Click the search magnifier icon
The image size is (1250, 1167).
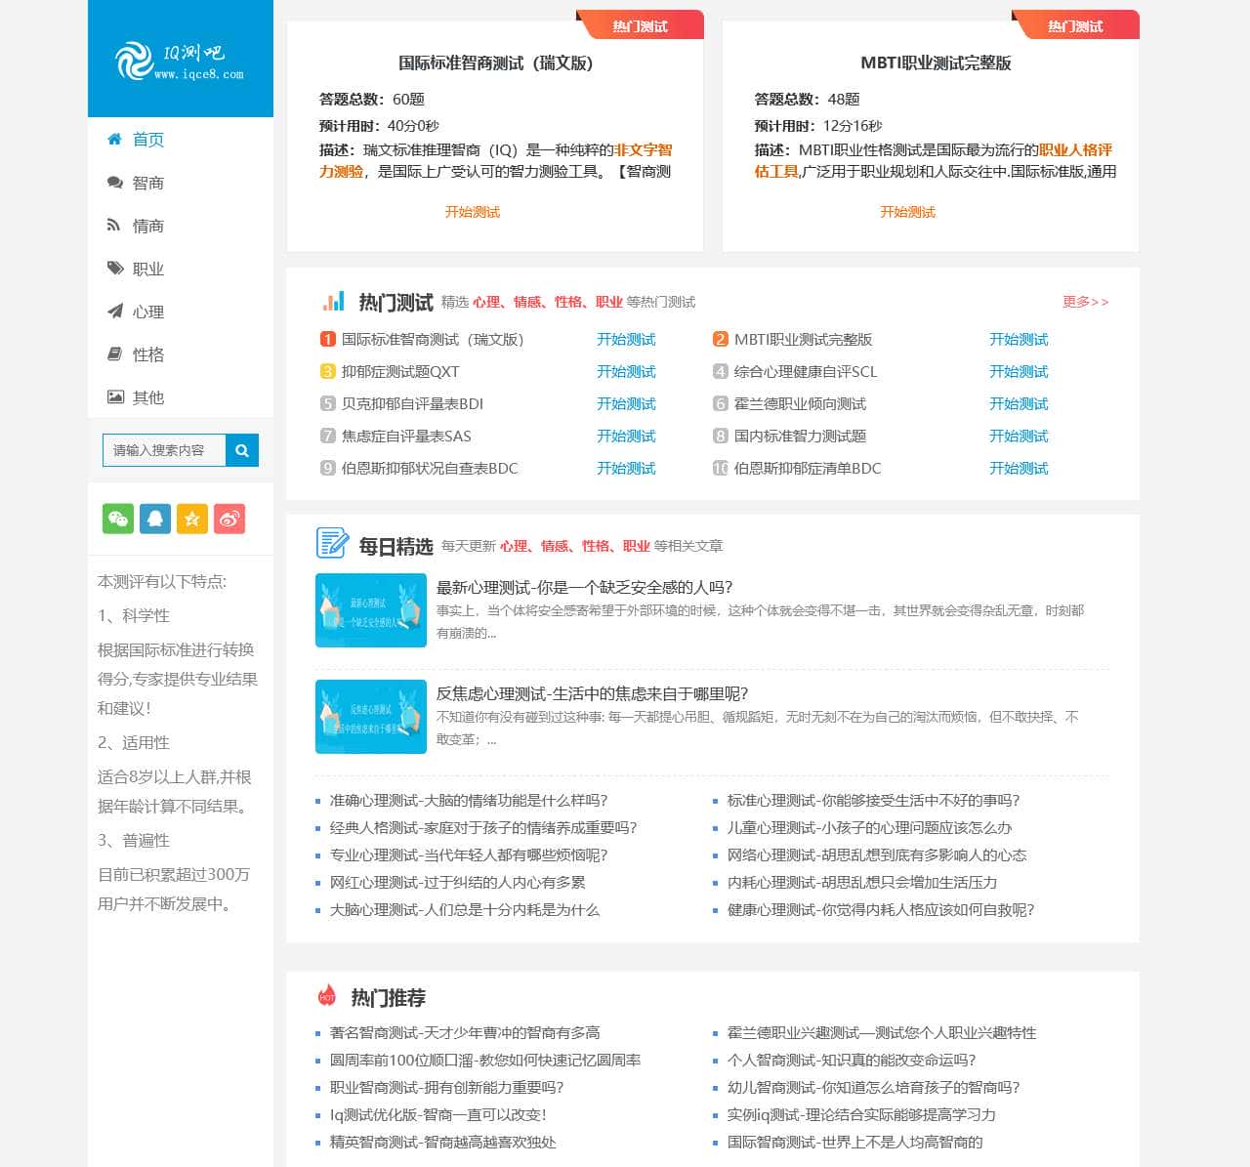pos(241,450)
